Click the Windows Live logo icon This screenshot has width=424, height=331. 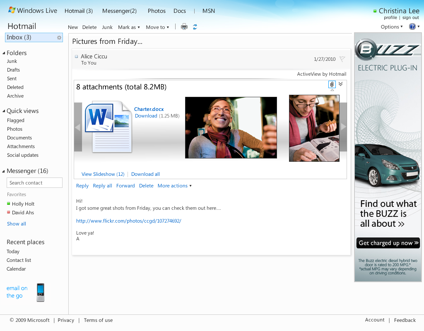(12, 10)
